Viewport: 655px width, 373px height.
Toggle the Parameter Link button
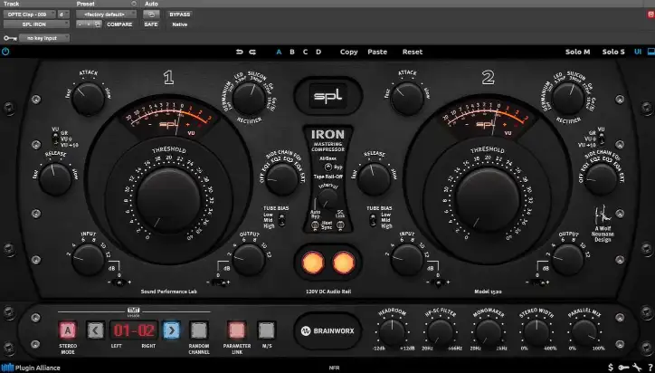tap(237, 330)
